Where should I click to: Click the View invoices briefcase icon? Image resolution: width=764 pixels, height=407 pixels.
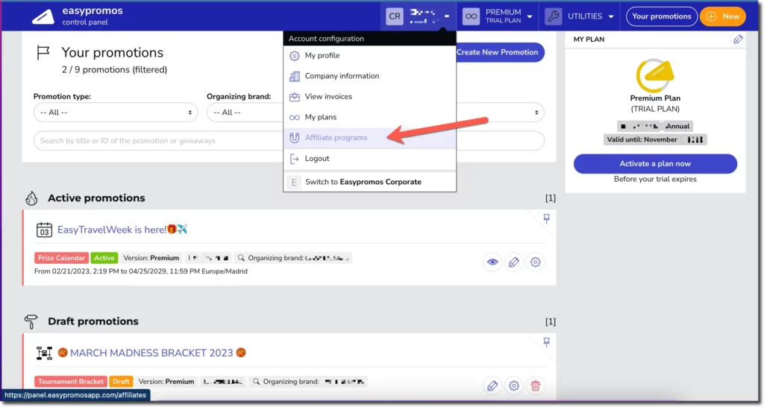click(x=294, y=97)
